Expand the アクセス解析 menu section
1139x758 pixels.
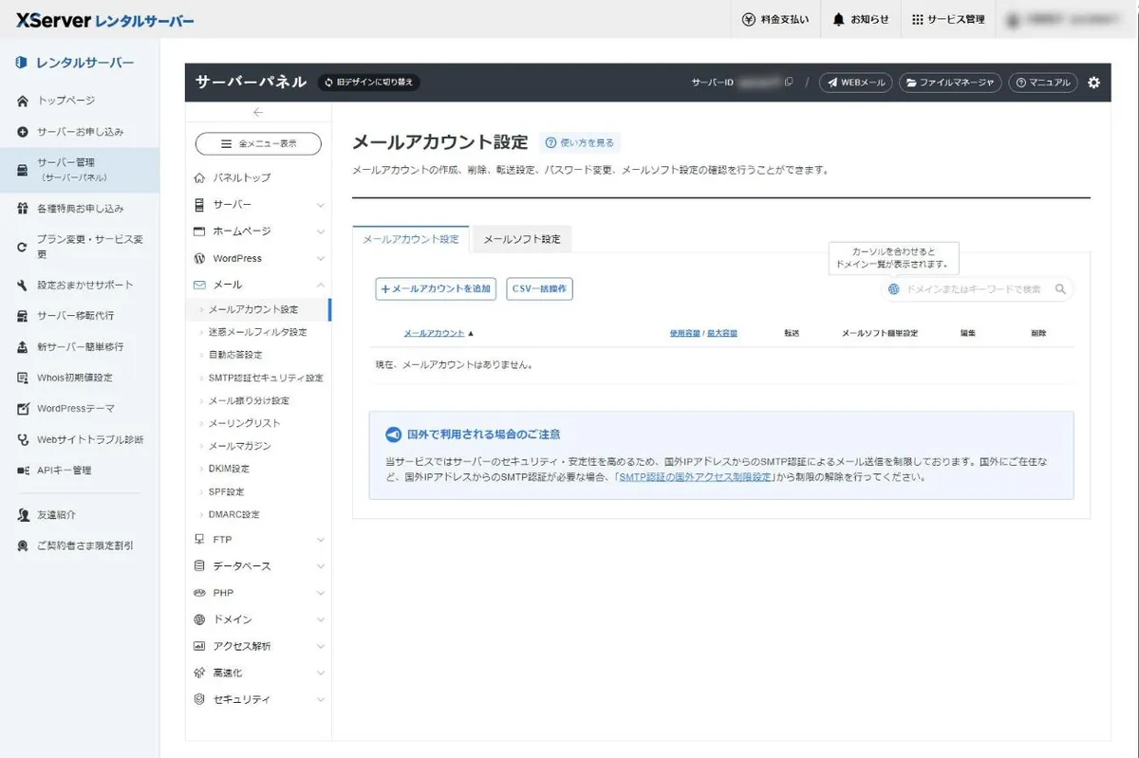point(258,646)
